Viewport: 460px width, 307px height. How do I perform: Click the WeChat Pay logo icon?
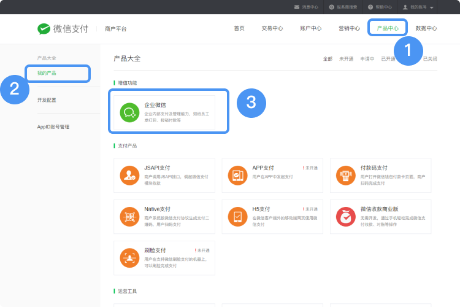(x=44, y=29)
